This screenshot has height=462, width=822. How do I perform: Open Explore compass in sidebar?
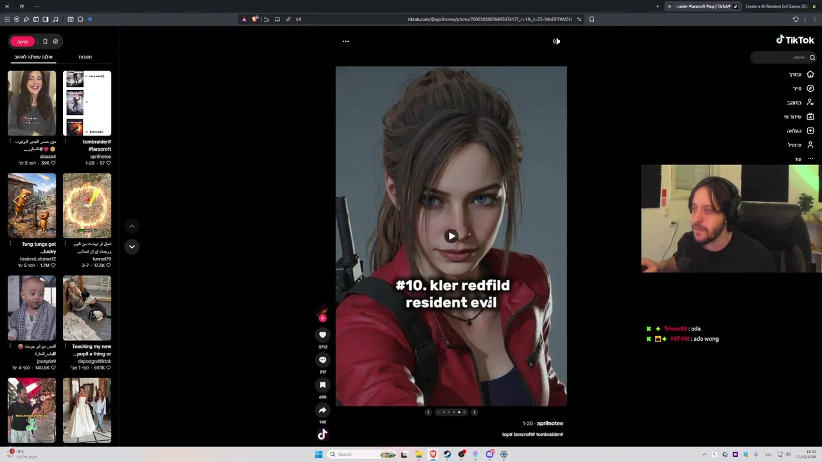[810, 89]
